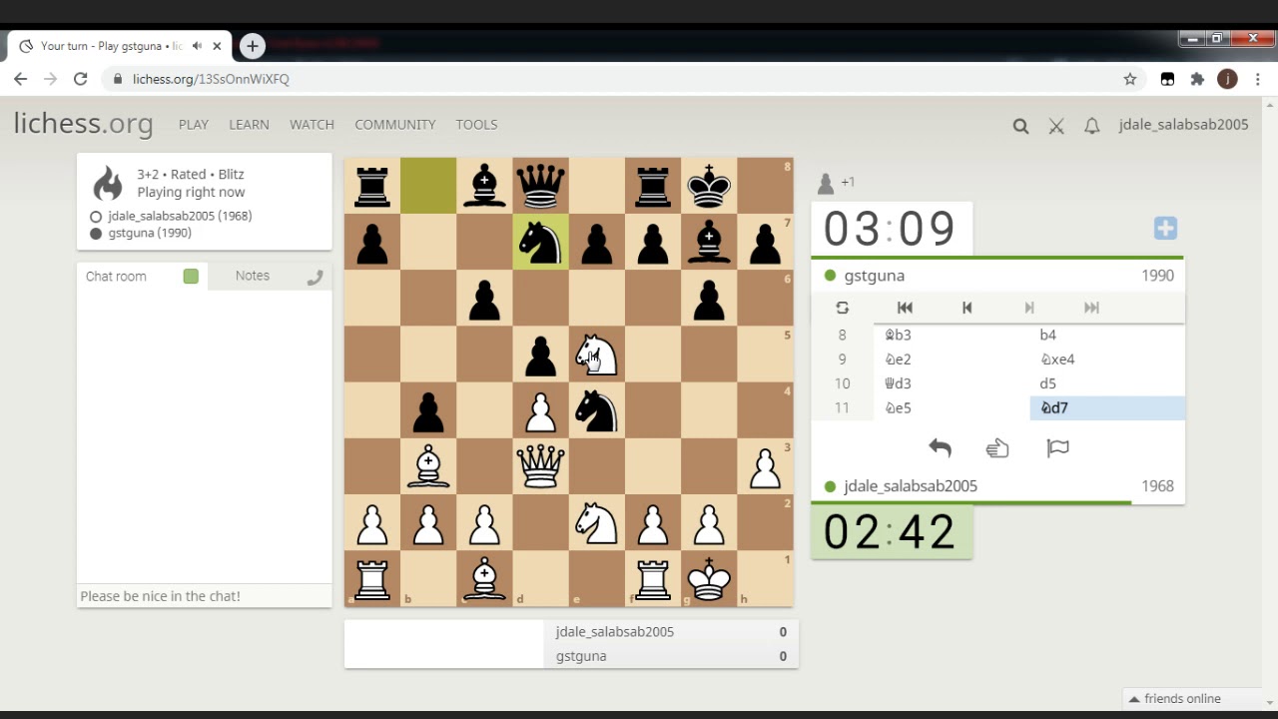Bookmark this page with the star
The image size is (1278, 719).
click(x=1130, y=79)
